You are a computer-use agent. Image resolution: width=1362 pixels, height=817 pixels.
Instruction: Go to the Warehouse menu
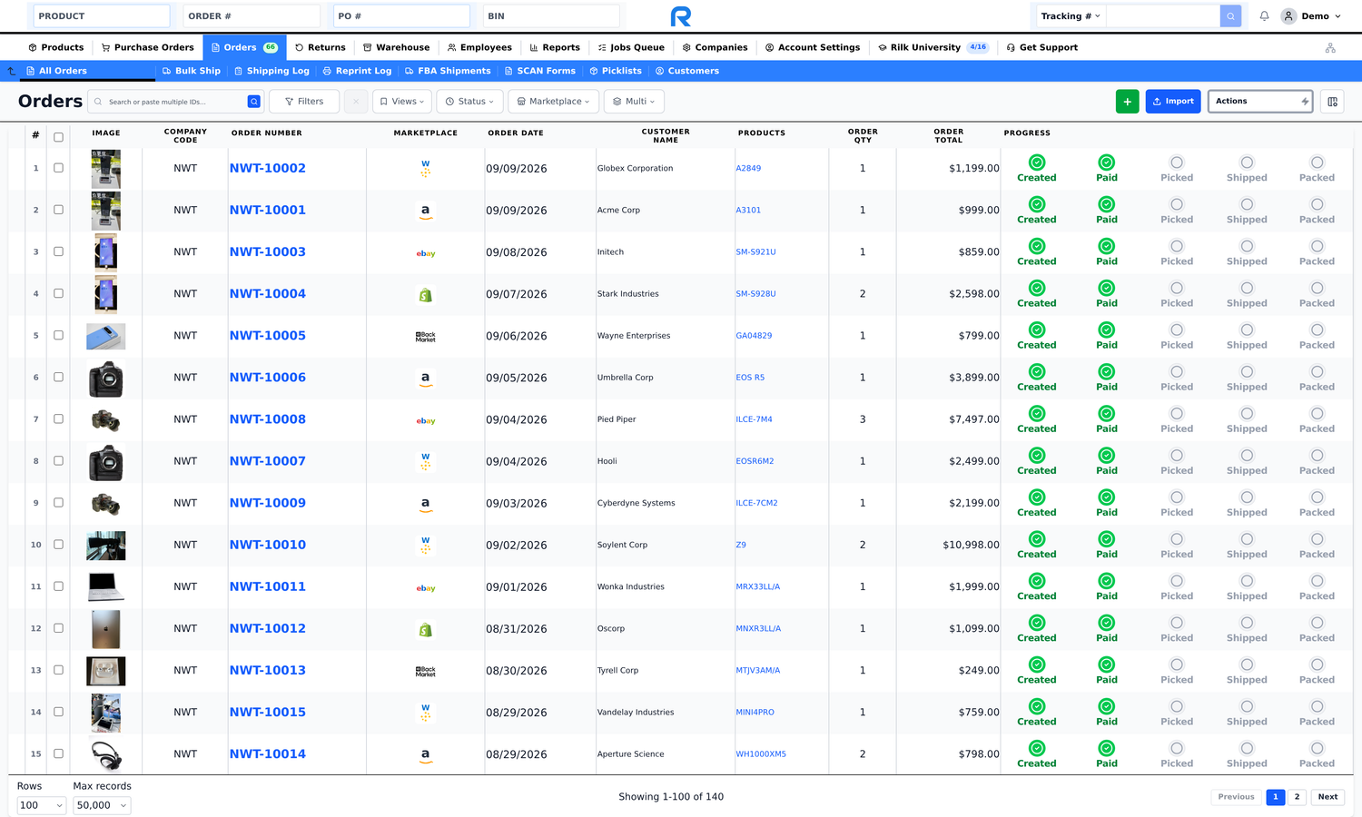[396, 47]
